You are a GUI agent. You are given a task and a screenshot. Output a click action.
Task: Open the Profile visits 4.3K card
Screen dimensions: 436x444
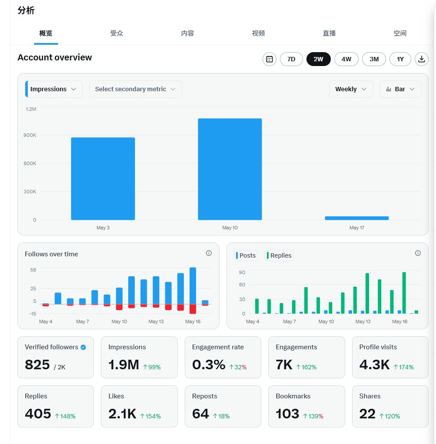pos(390,358)
